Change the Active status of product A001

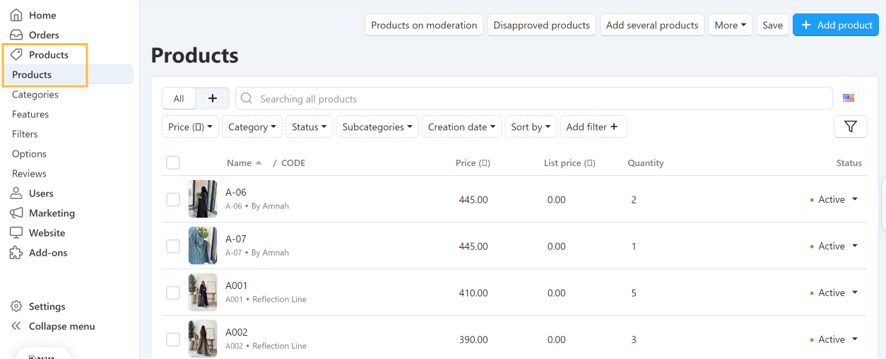(x=834, y=293)
